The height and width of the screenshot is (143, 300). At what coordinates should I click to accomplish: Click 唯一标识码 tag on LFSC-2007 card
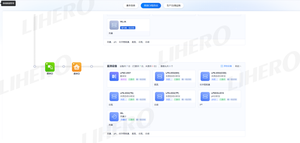(x=141, y=79)
